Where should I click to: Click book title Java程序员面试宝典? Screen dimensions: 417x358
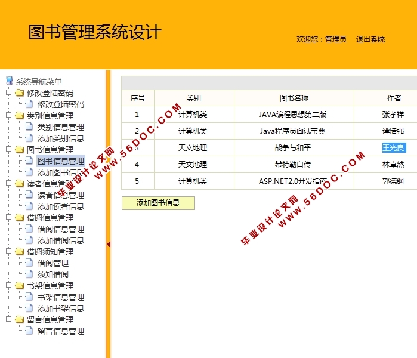point(292,131)
